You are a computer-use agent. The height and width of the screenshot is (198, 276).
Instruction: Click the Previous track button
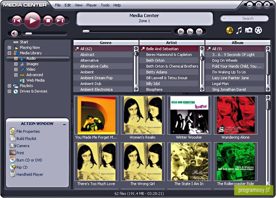pyautogui.click(x=17, y=20)
